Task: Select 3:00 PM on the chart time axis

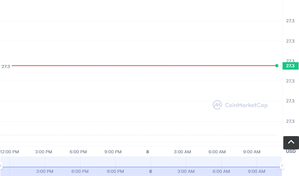Action: (x=44, y=152)
